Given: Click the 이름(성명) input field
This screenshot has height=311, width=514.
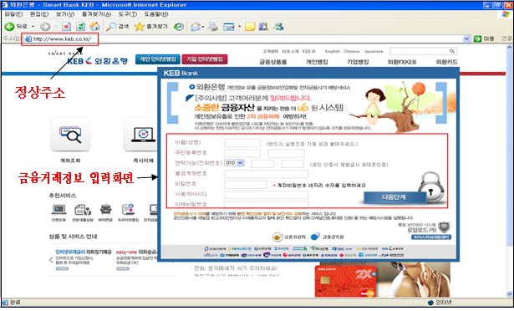Looking at the screenshot, I should point(242,143).
